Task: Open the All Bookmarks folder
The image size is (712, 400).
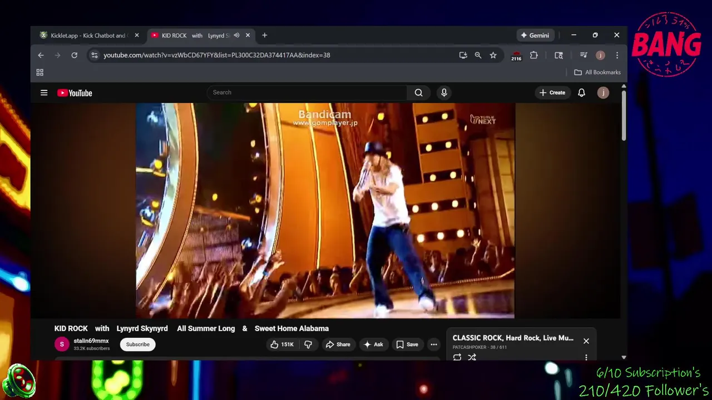Action: coord(597,72)
